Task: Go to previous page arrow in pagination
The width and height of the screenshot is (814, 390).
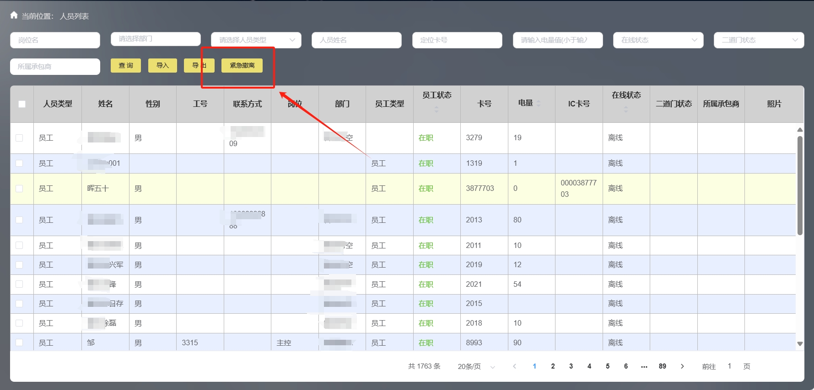Action: (515, 366)
